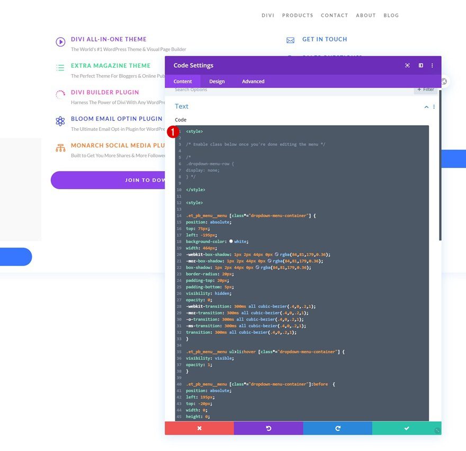
Task: Open the Code Settings three-dot menu
Action: tap(433, 65)
